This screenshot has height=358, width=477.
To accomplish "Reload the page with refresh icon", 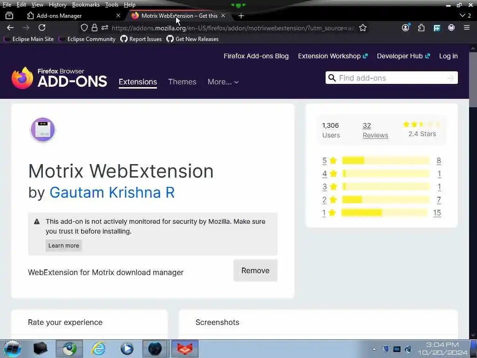I will click(x=42, y=28).
